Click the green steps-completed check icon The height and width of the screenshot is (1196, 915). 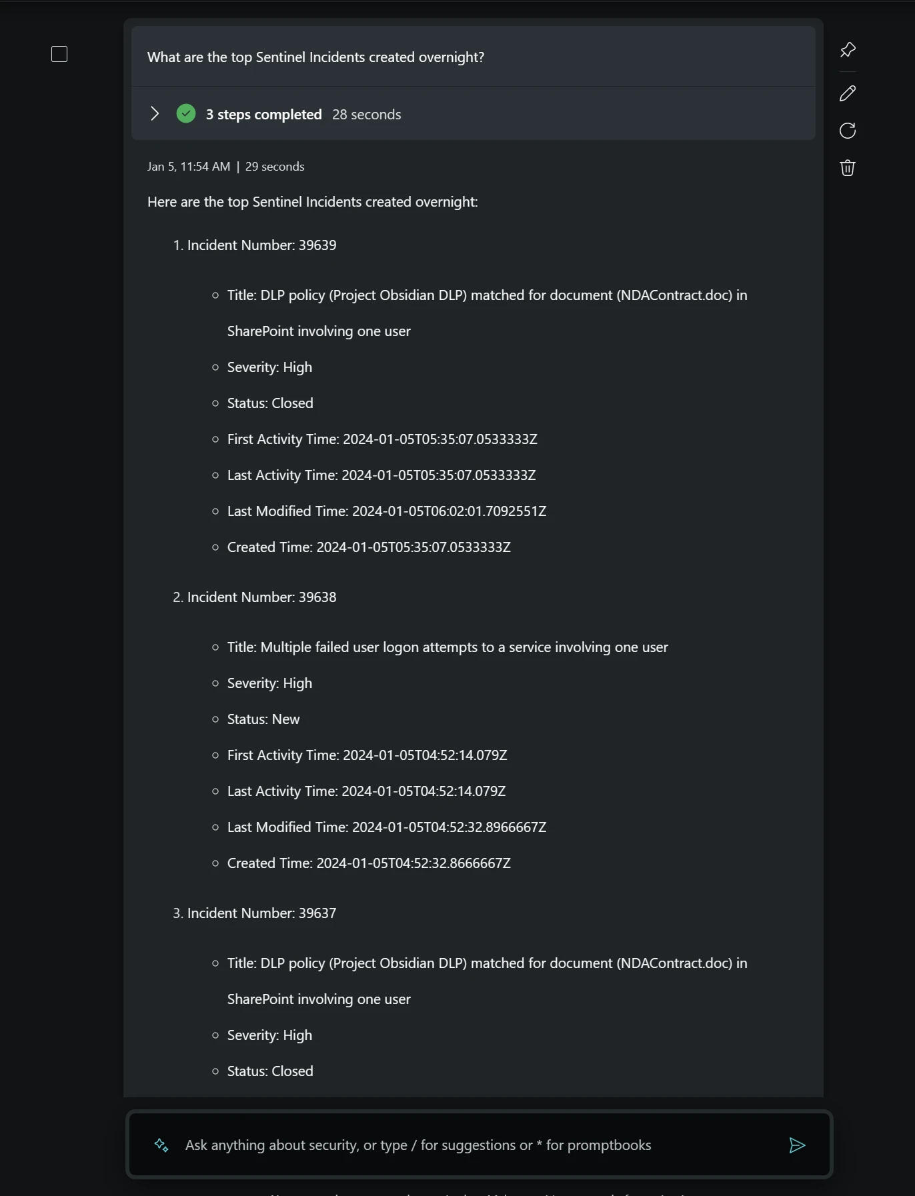(185, 113)
